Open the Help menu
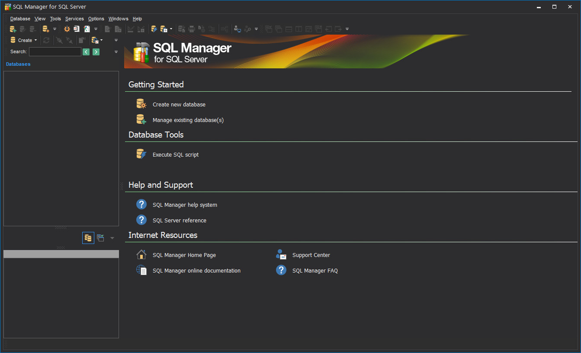This screenshot has width=581, height=353. pos(137,19)
